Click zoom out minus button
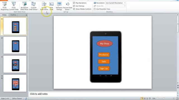 158,99
